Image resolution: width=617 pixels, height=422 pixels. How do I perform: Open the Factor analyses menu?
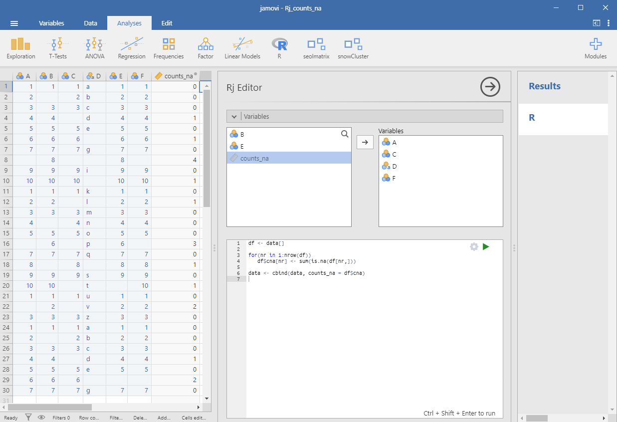pos(206,48)
